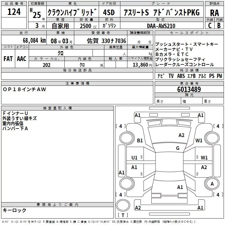This screenshot has height=225, width=225.
Task: Click the ABS equipment label
Action: point(181,76)
